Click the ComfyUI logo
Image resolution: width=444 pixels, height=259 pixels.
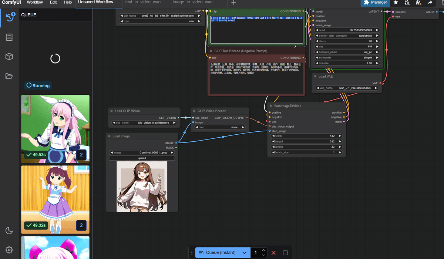click(x=11, y=2)
